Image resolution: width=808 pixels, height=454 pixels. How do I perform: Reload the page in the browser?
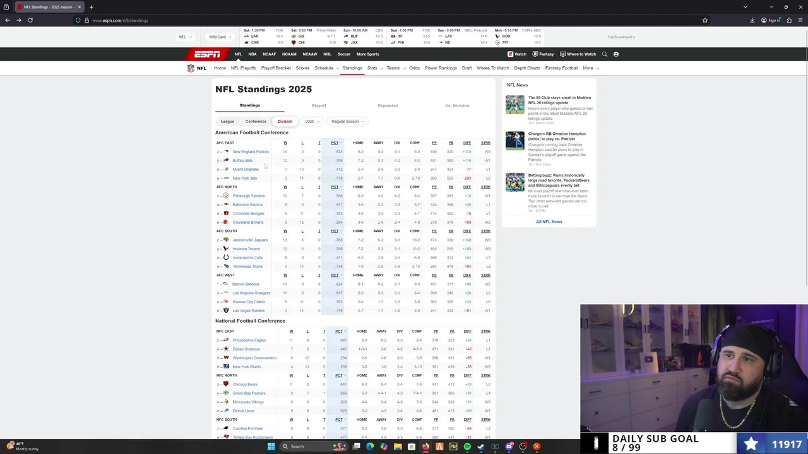[30, 20]
